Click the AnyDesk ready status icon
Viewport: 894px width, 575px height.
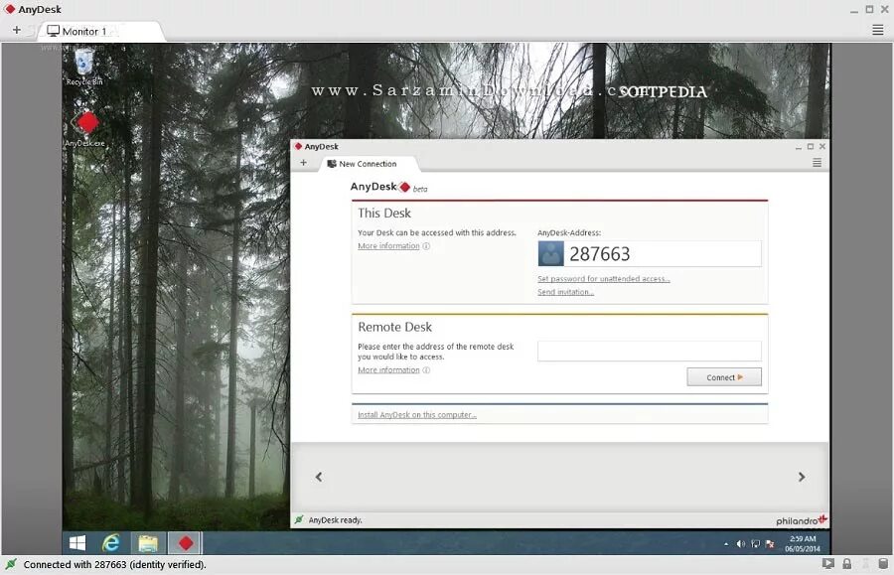[x=299, y=519]
